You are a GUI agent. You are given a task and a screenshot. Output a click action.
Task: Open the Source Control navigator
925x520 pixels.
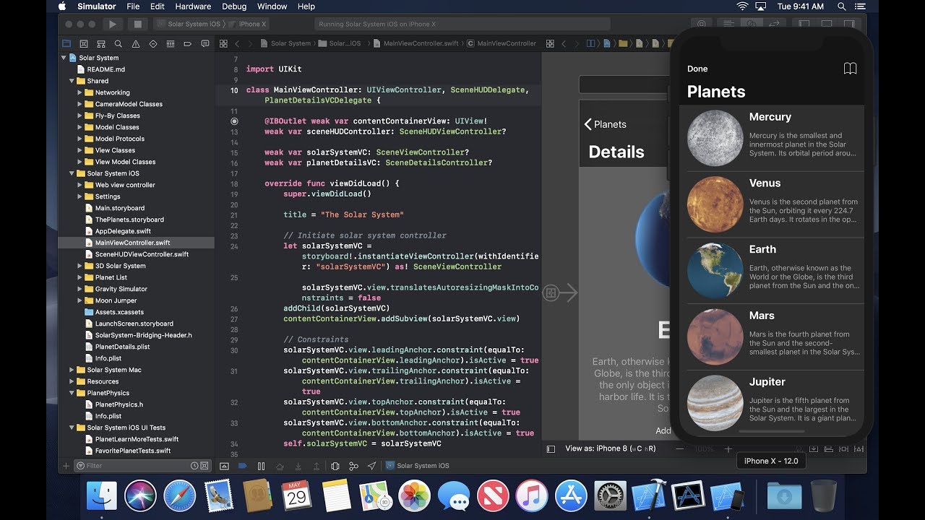tap(84, 43)
